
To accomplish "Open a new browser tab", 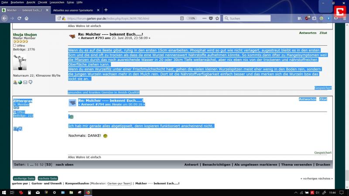I will point(106,10).
